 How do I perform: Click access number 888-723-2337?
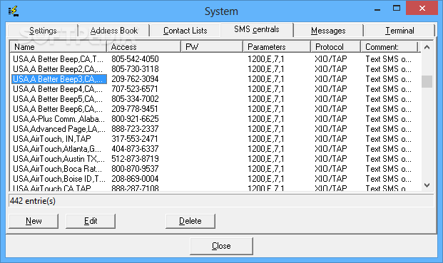135,129
